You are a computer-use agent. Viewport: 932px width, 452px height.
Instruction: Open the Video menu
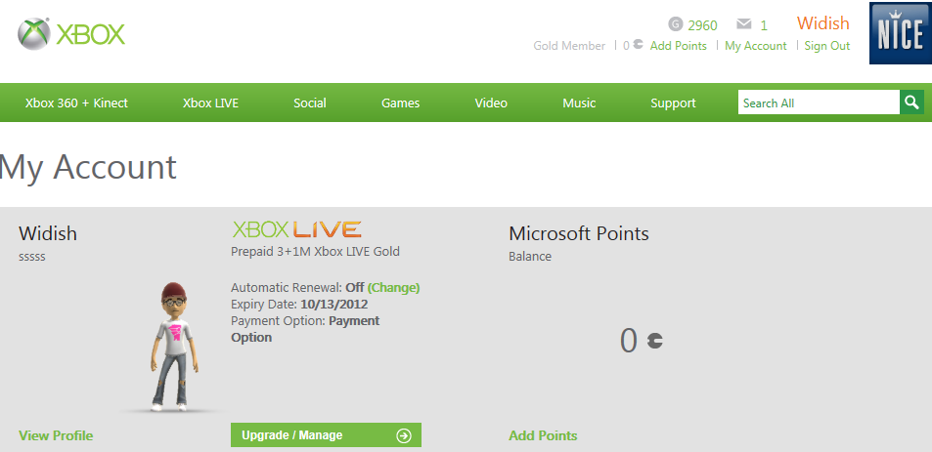[491, 103]
